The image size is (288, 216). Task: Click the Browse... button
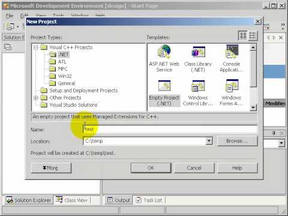(x=237, y=141)
